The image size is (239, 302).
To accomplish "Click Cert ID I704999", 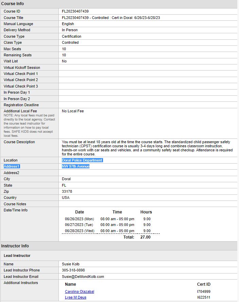I will pos(204,291).
